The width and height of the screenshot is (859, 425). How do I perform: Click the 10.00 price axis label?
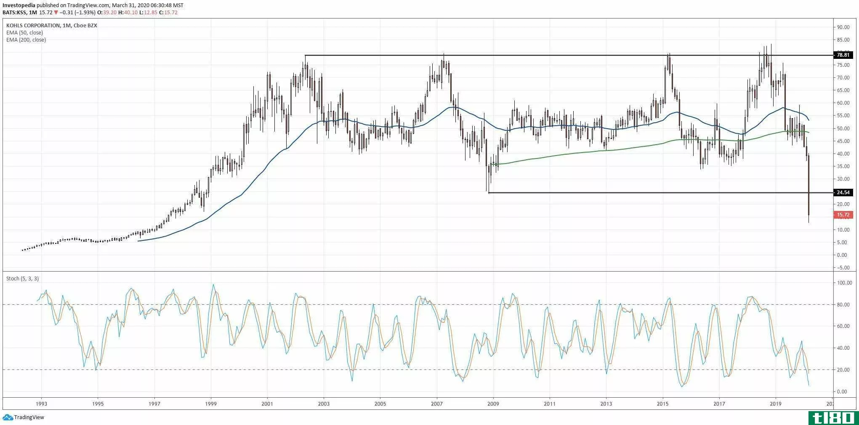tap(843, 230)
